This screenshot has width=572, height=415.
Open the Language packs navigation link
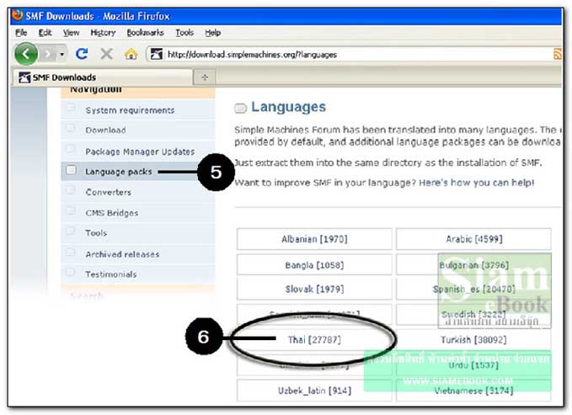click(119, 172)
